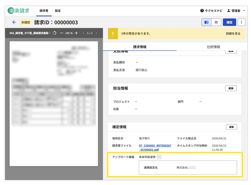
Task: Edit the 担当情報 section
Action: point(231,88)
